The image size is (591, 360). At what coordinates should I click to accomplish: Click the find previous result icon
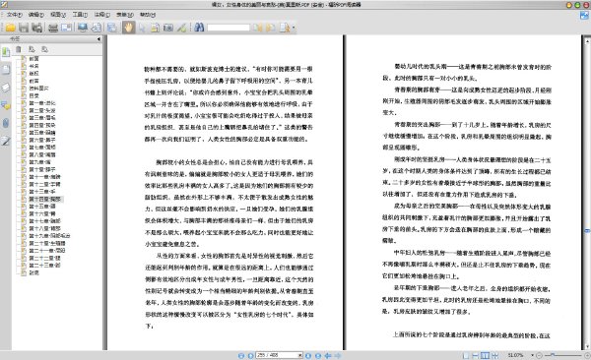click(258, 28)
